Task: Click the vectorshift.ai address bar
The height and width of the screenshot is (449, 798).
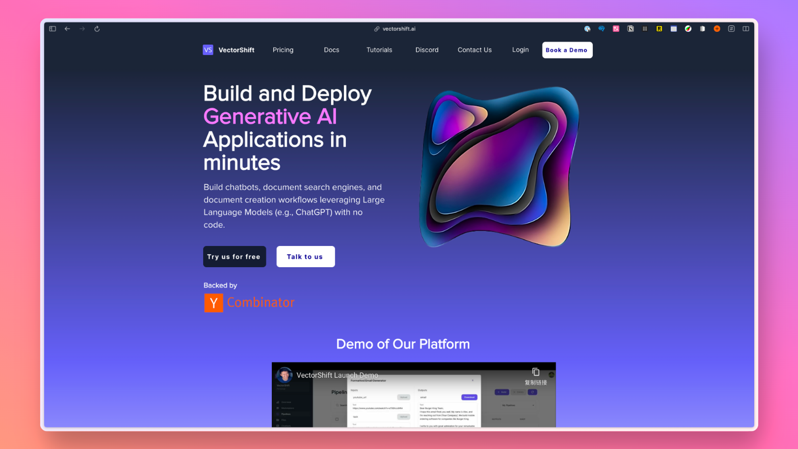Action: [x=395, y=29]
